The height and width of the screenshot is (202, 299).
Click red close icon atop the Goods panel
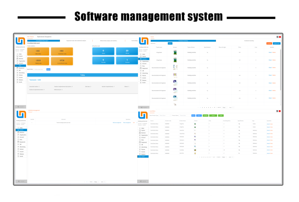pos(279,36)
